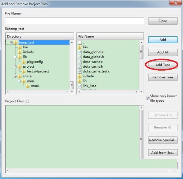
Task: Click the bin folder icon in File Name list
Action: point(80,47)
